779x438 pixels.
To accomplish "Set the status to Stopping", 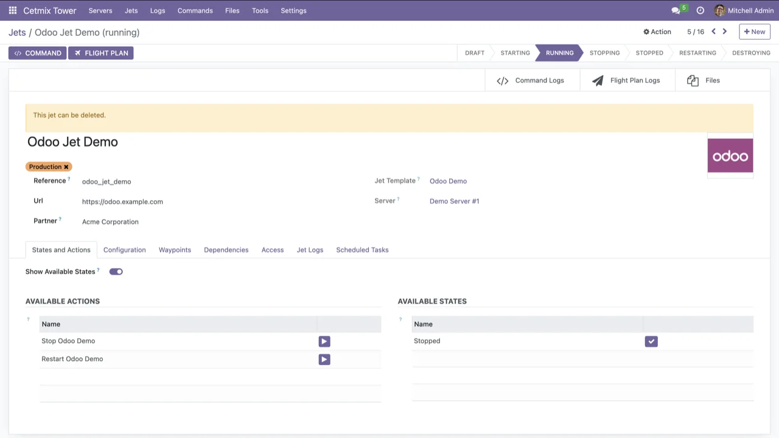I will tap(604, 53).
